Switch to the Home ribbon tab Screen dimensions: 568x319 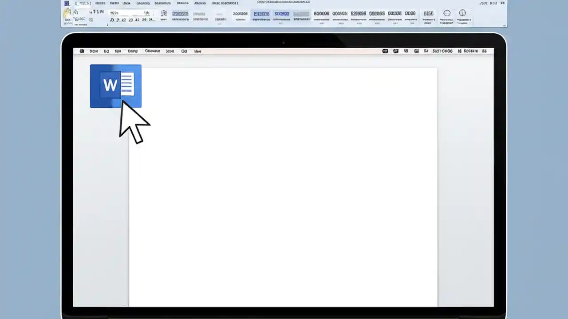pyautogui.click(x=84, y=3)
